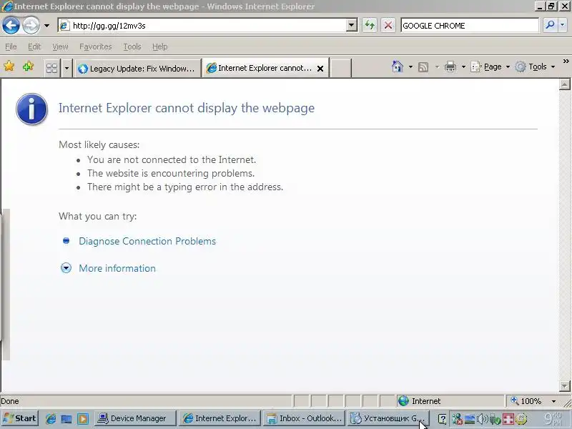Click the address bar URL field
Screen dimensions: 572x429
(202, 26)
